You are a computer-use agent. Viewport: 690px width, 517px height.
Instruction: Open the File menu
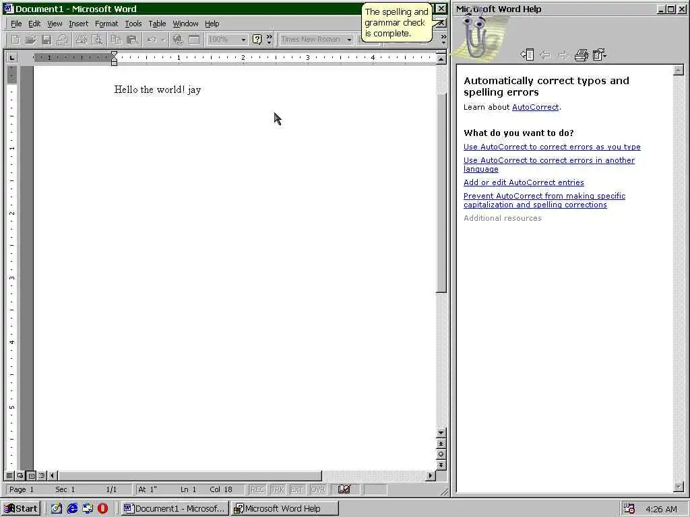point(16,24)
